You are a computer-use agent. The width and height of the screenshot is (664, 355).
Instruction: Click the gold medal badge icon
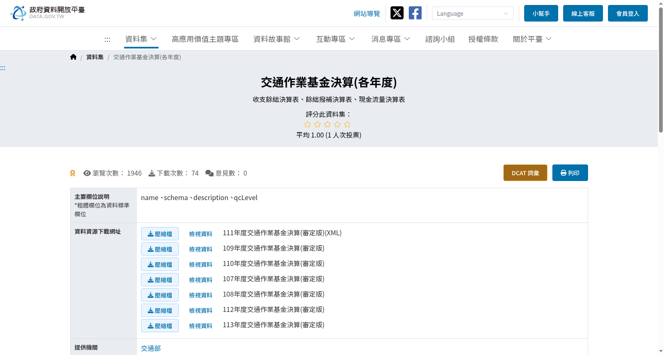point(73,173)
